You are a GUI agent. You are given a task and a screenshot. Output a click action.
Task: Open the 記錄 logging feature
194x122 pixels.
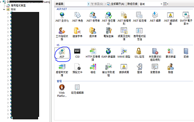186,53
